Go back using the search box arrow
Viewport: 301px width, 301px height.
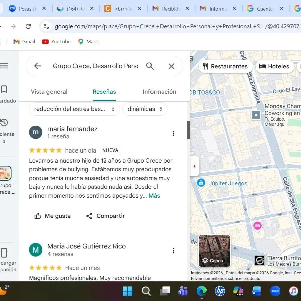click(x=37, y=66)
